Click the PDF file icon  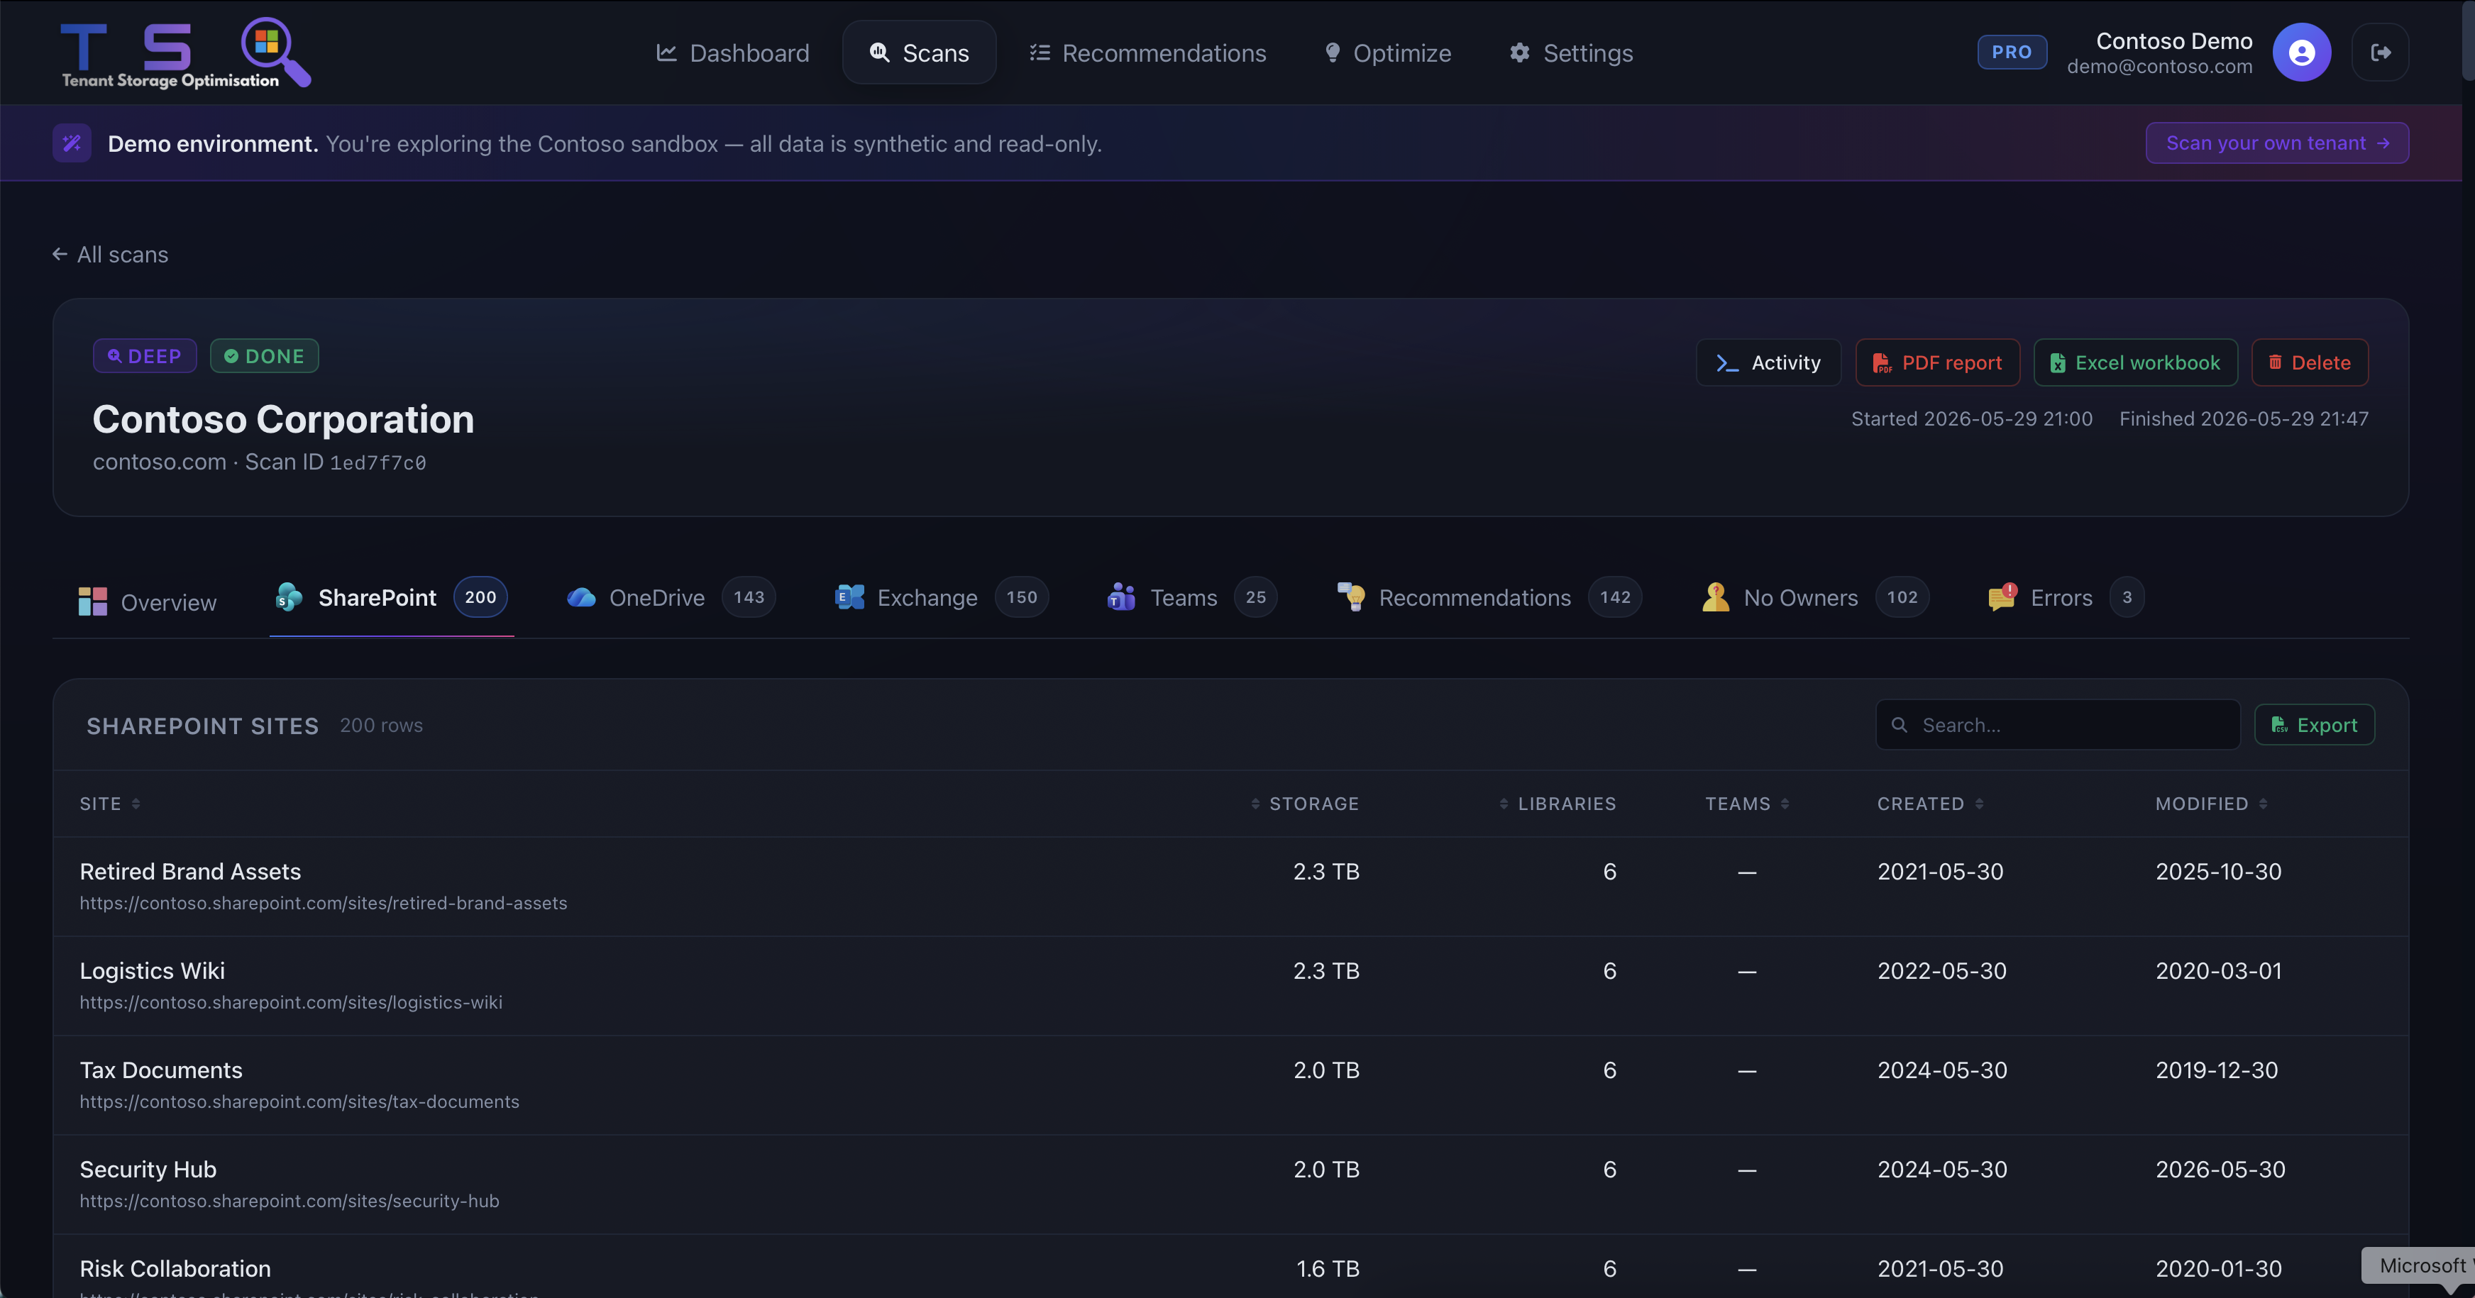click(x=1881, y=363)
